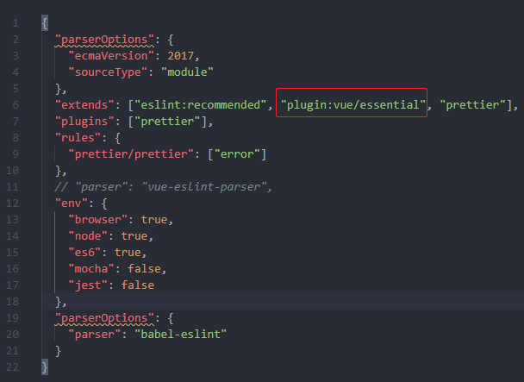Click the "error" string value
Screen dimensions: 524x382
pos(237,154)
